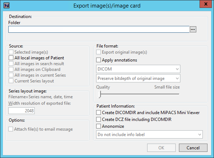Check Create DCZ file including DICOMDIR
Image resolution: width=214 pixels, height=158 pixels.
click(x=98, y=119)
